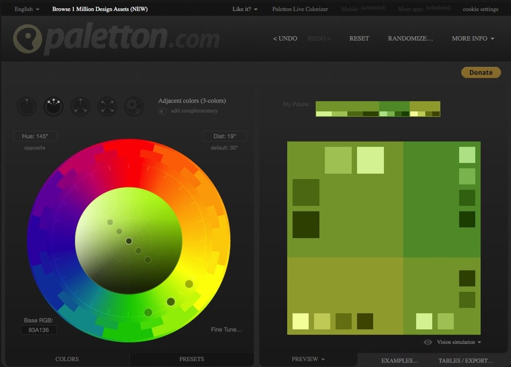Toggle the add complementary switch
Screen dimensions: 511x367
162,111
